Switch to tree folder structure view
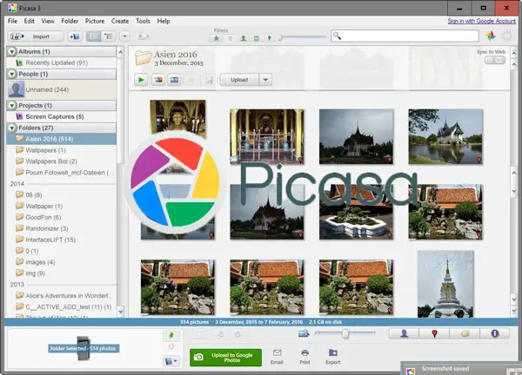The height and width of the screenshot is (375, 522). point(109,36)
